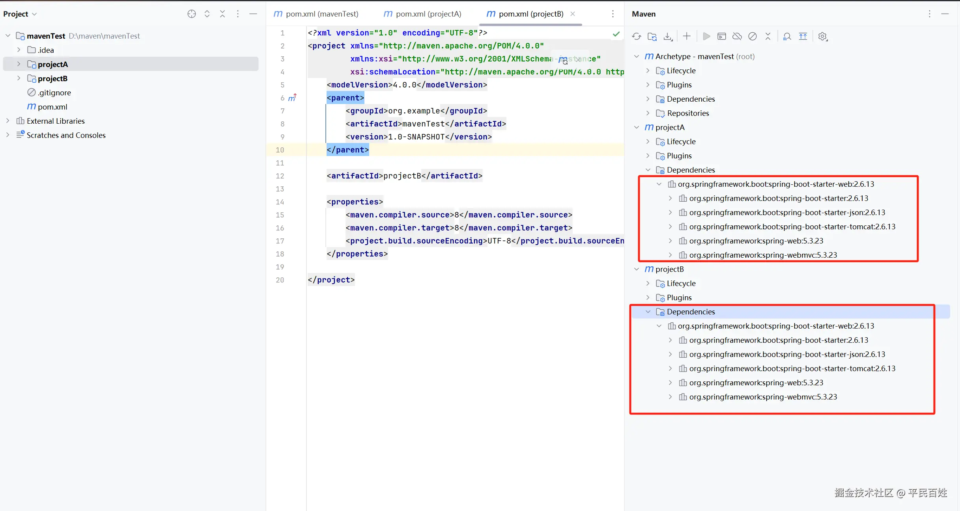Toggle Skip Tests mode
Image resolution: width=960 pixels, height=511 pixels.
(753, 37)
